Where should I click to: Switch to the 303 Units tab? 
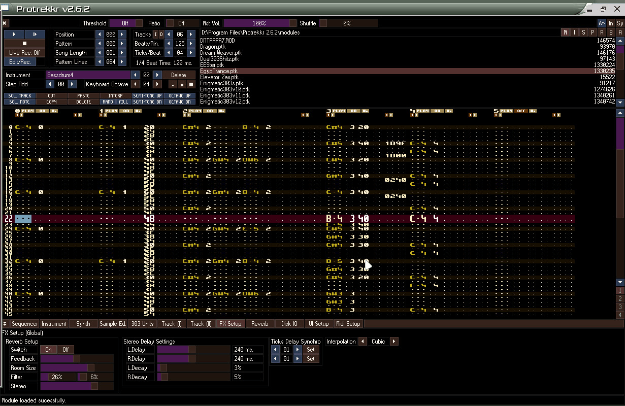[142, 324]
